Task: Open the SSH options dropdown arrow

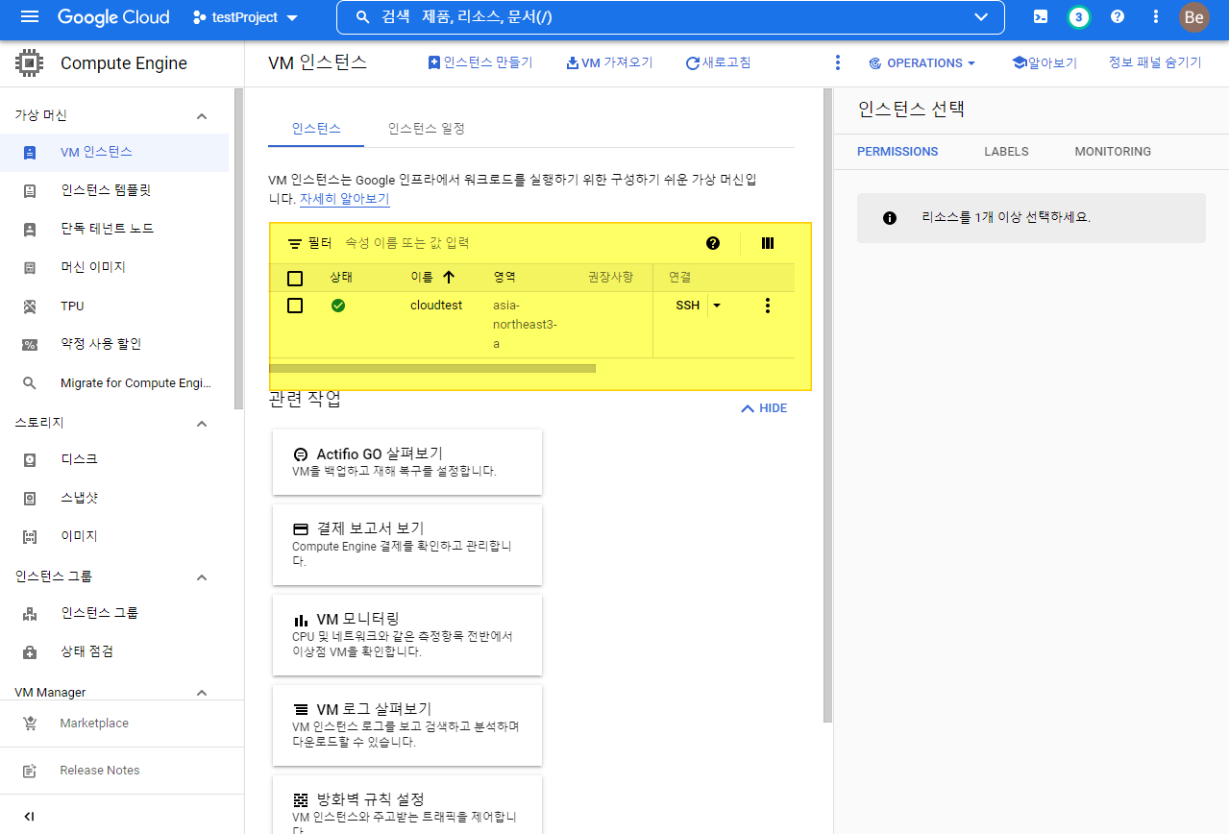Action: pyautogui.click(x=716, y=306)
